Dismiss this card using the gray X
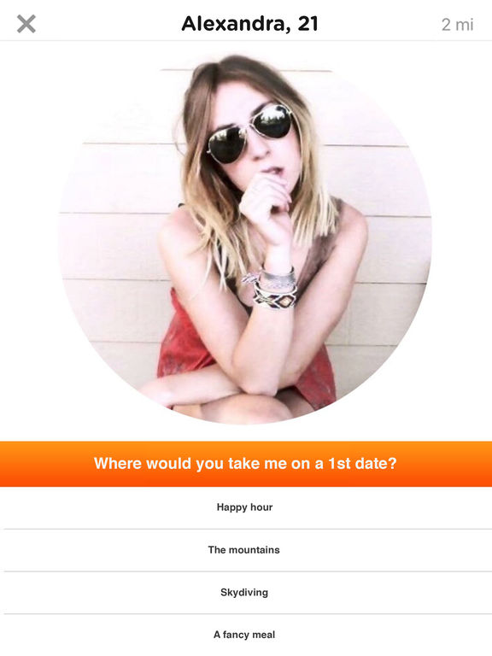This screenshot has height=656, width=492. pyautogui.click(x=26, y=24)
